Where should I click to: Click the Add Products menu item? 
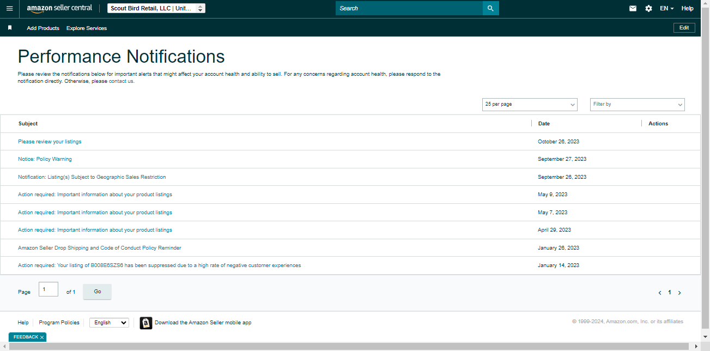pyautogui.click(x=43, y=28)
